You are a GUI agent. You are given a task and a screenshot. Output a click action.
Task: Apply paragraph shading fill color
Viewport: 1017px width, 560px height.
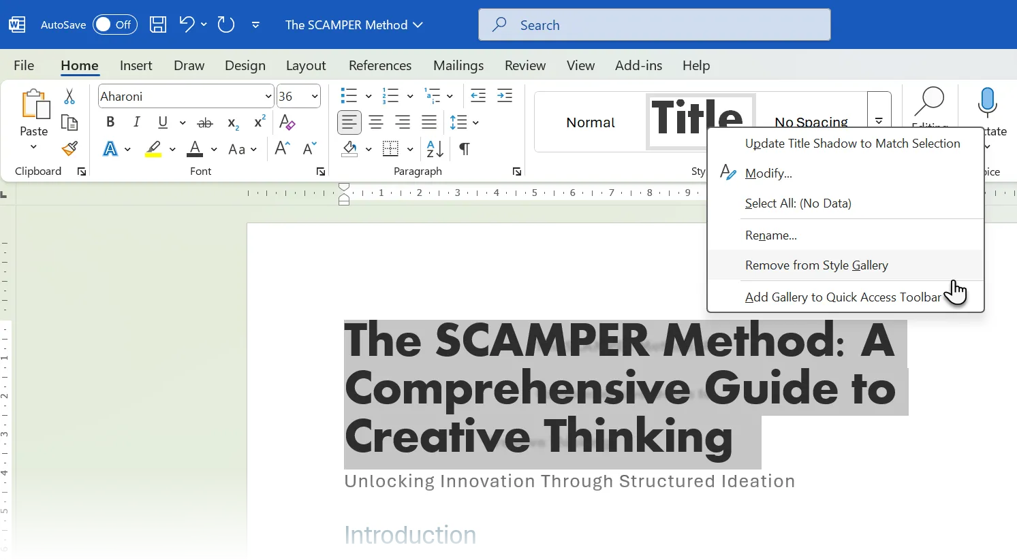(x=349, y=149)
